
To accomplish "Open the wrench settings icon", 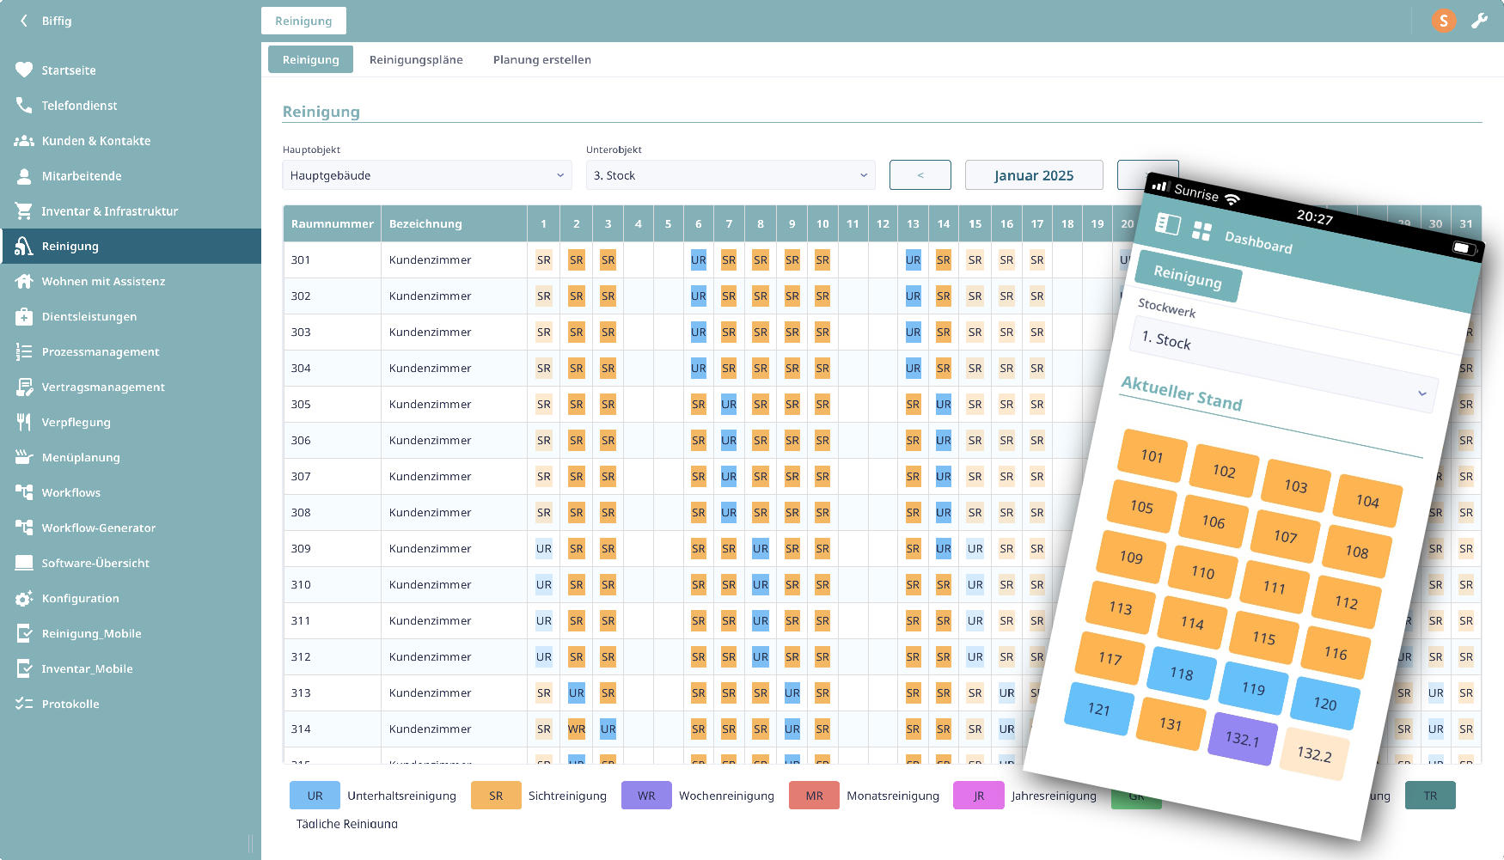I will (1479, 21).
